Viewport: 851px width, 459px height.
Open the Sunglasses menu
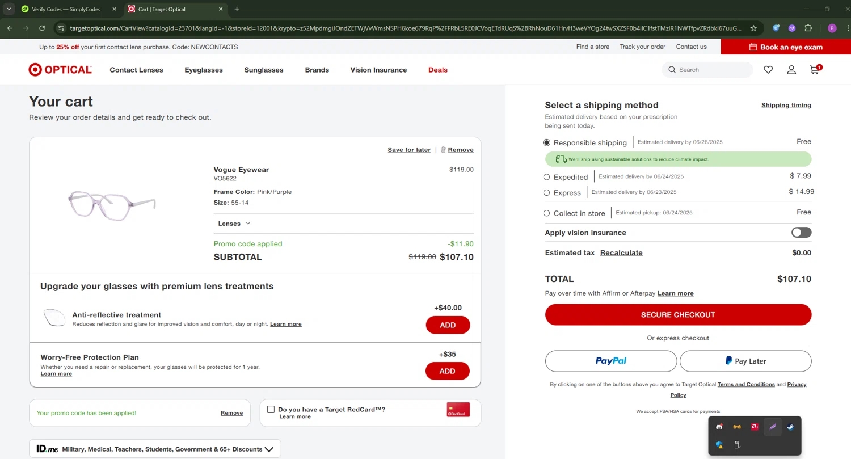[264, 70]
